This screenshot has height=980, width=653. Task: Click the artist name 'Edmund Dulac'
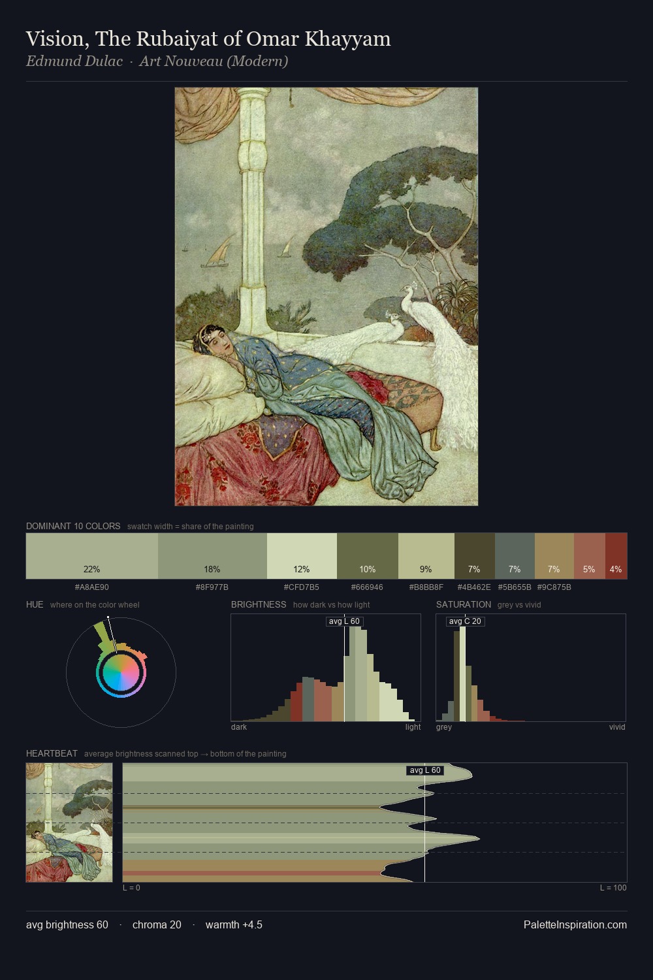click(74, 61)
